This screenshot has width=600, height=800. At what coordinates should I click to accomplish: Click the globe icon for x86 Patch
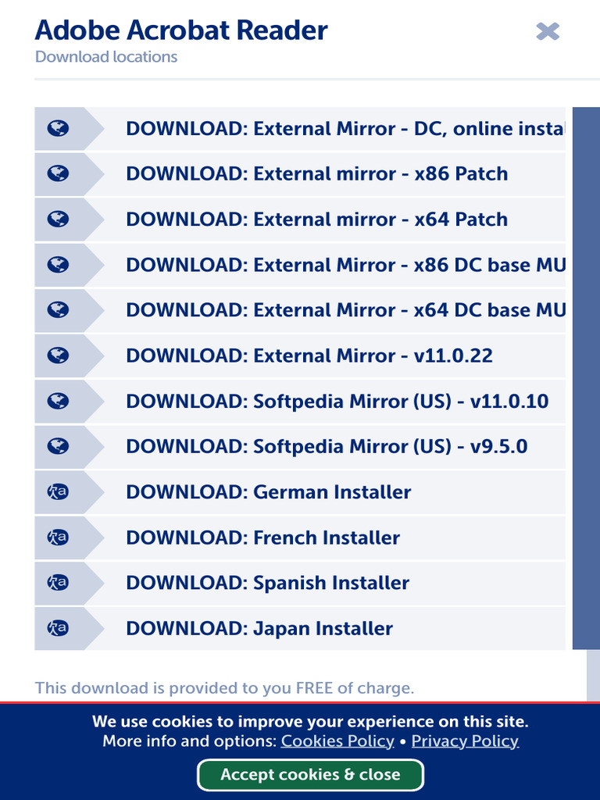pos(58,173)
